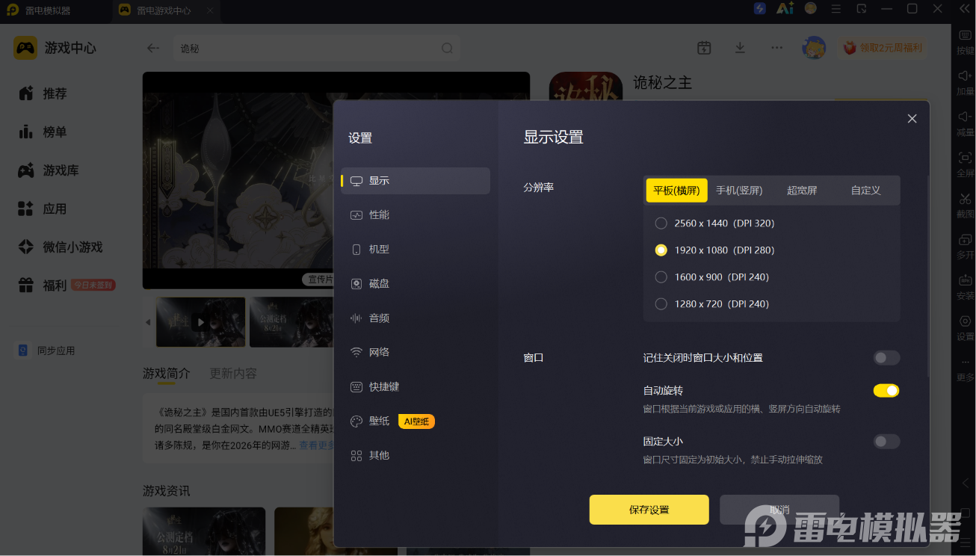Viewport: 976px width, 556px height.
Task: Open the downloads icon in the header
Action: tap(740, 48)
